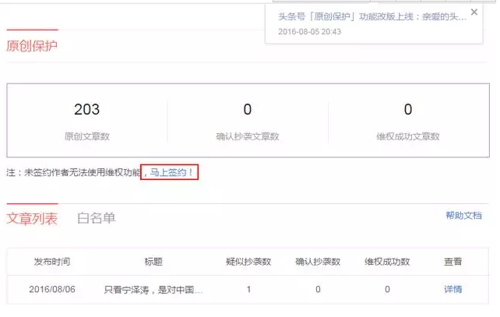The height and width of the screenshot is (317, 500).
Task: Click the 维权成功数 column header
Action: (x=387, y=262)
